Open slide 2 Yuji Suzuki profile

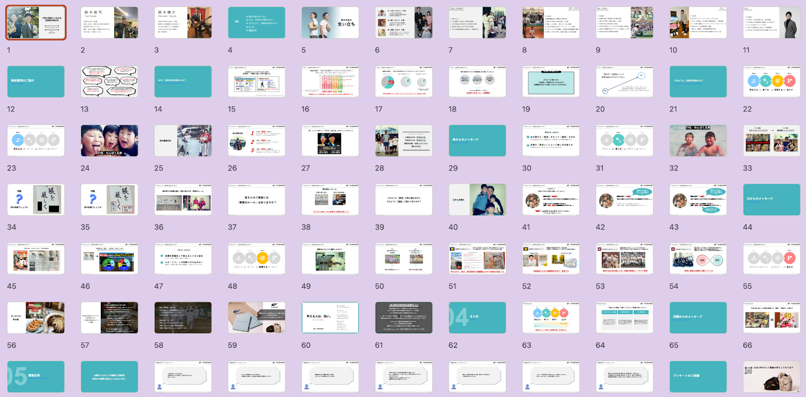point(109,23)
